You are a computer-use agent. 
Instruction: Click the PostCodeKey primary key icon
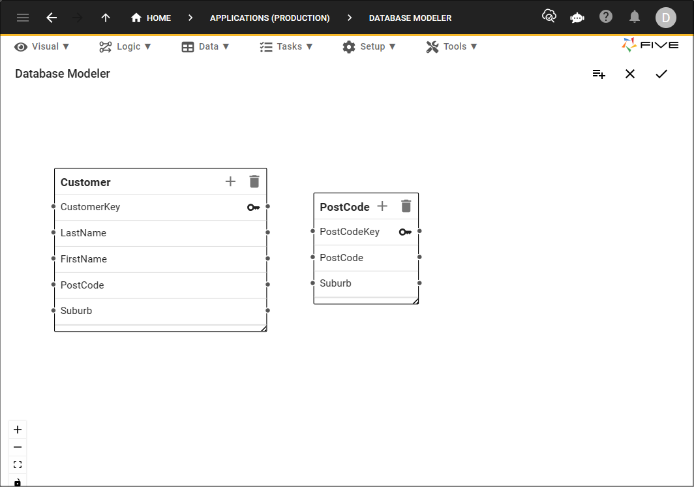(x=406, y=232)
